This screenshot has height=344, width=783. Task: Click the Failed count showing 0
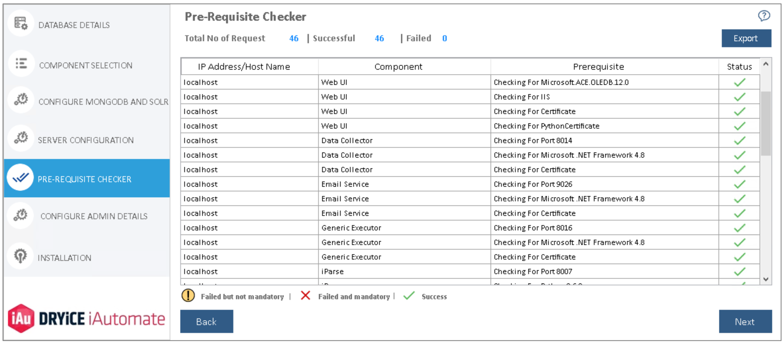[445, 38]
